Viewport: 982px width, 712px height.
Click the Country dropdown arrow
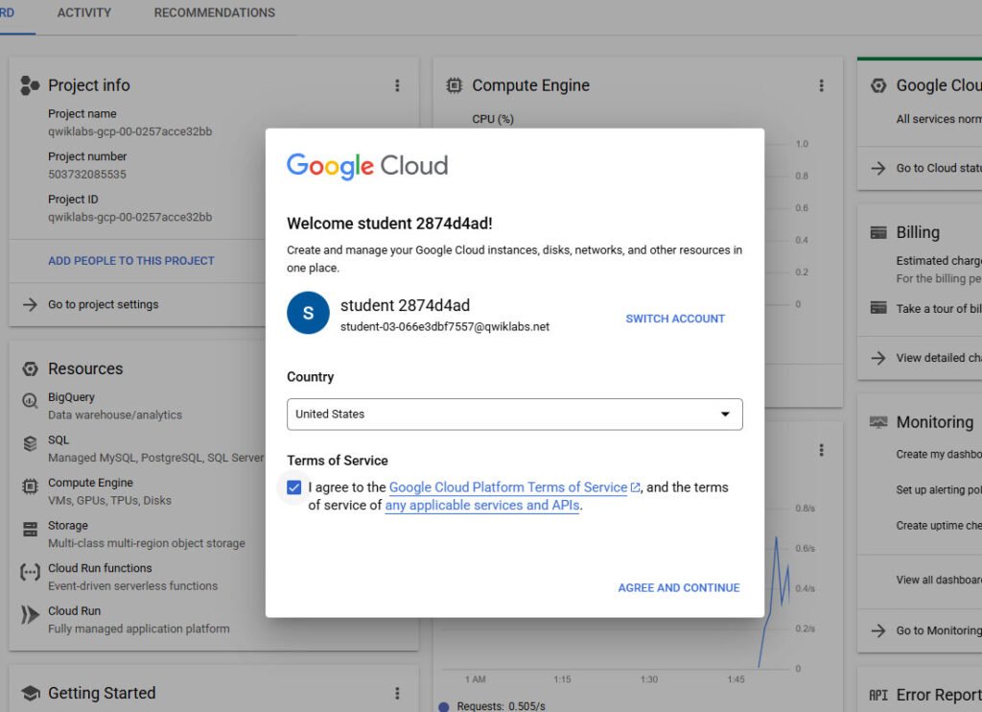pos(725,415)
